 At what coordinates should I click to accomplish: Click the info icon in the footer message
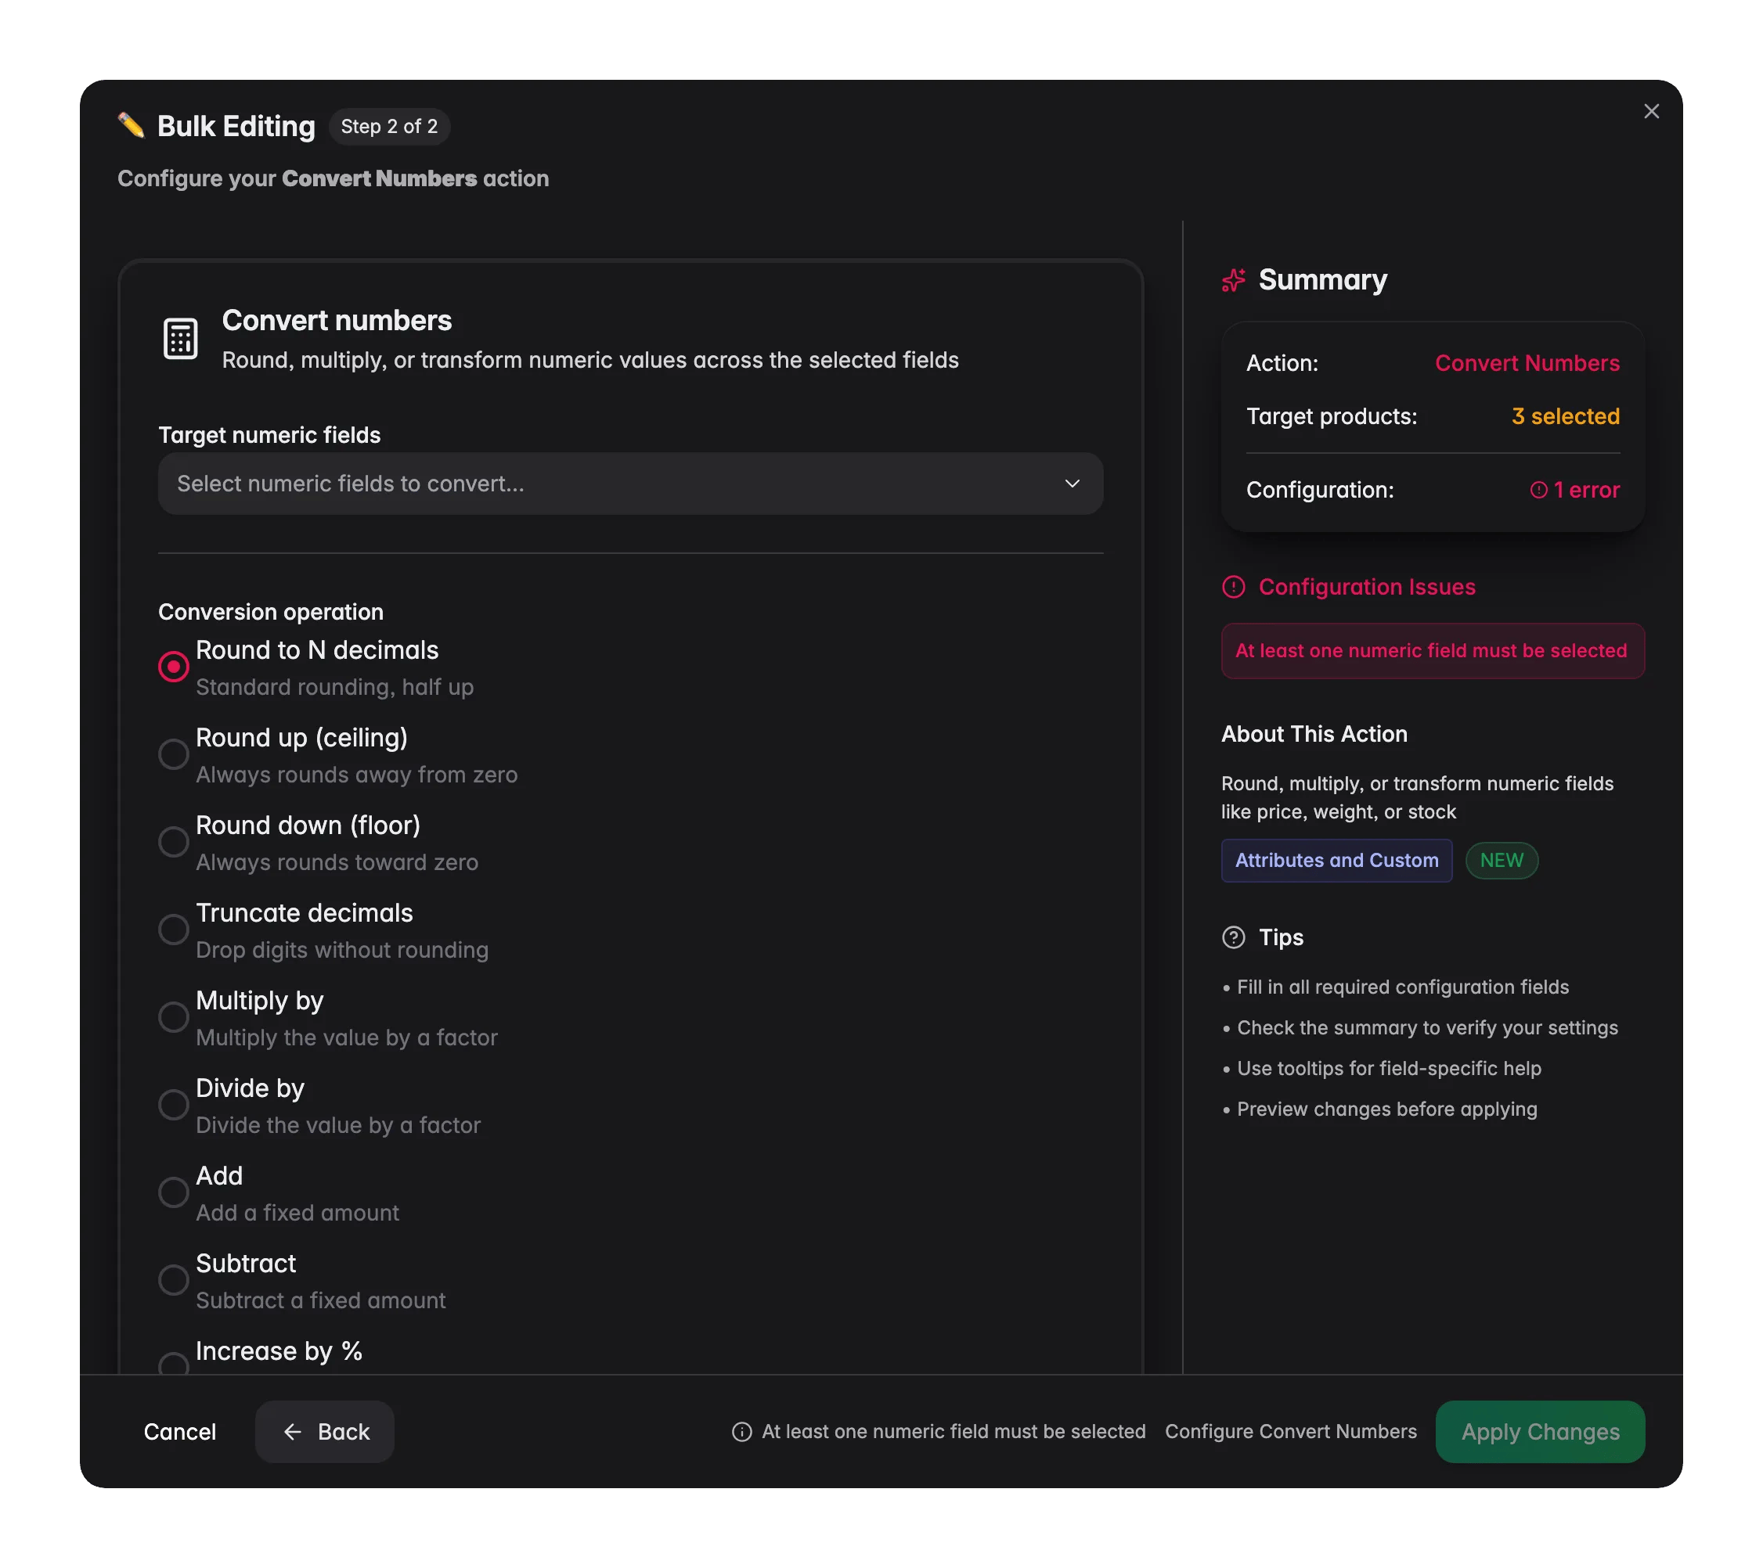[x=742, y=1432]
